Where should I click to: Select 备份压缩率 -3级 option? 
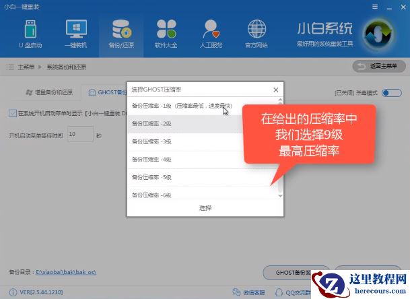click(x=203, y=141)
